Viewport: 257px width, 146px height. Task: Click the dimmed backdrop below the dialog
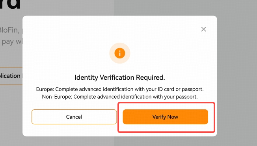pos(120,141)
